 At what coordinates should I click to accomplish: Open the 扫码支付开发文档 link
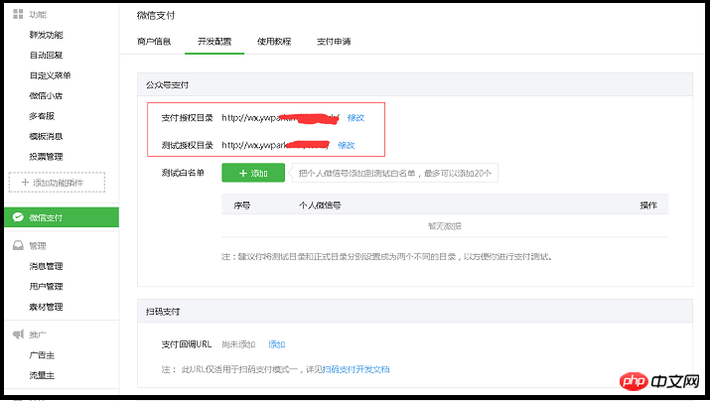pyautogui.click(x=355, y=369)
